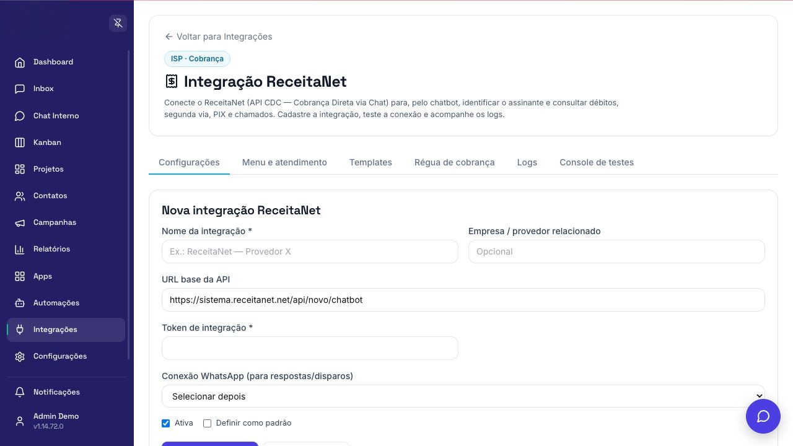This screenshot has width=793, height=446.
Task: Open the Conexão WhatsApp dropdown
Action: (x=463, y=396)
